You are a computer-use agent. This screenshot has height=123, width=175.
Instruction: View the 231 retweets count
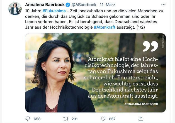[75, 119]
